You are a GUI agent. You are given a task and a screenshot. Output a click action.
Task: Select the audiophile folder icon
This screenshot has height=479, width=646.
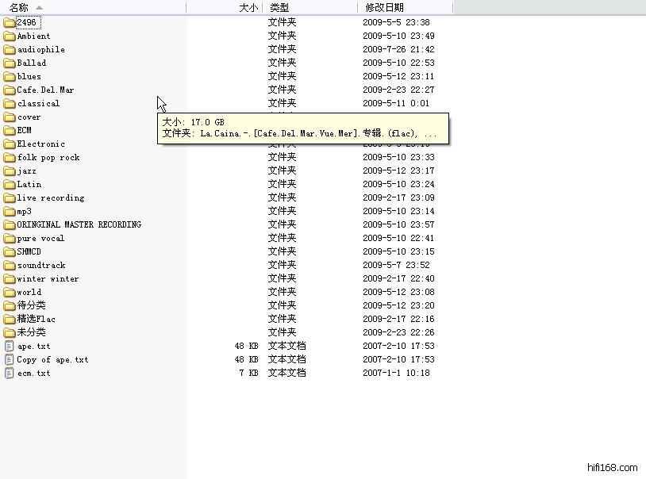10,49
